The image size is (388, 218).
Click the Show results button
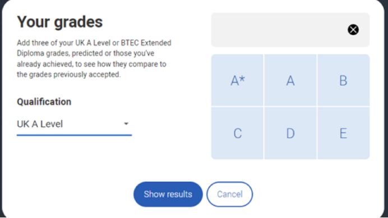[x=168, y=195]
